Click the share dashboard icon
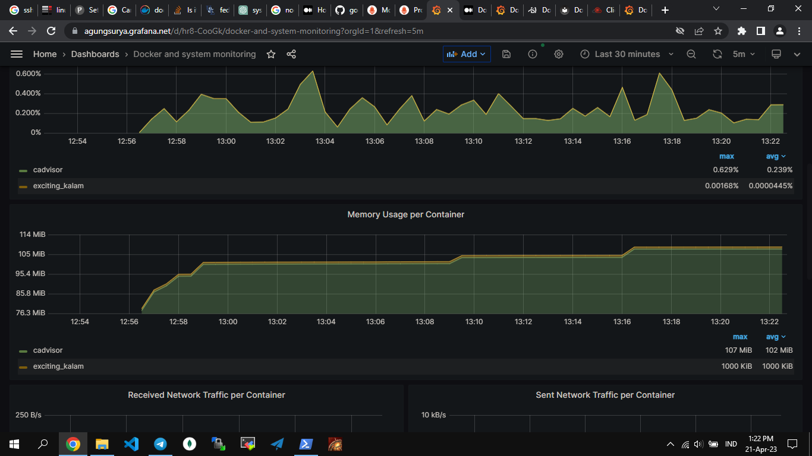812x456 pixels. coord(291,54)
